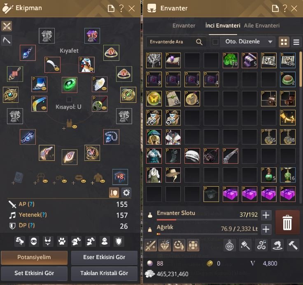Image resolution: width=303 pixels, height=285 pixels.
Task: Expand Envanter Slotu with plus button
Action: (266, 215)
